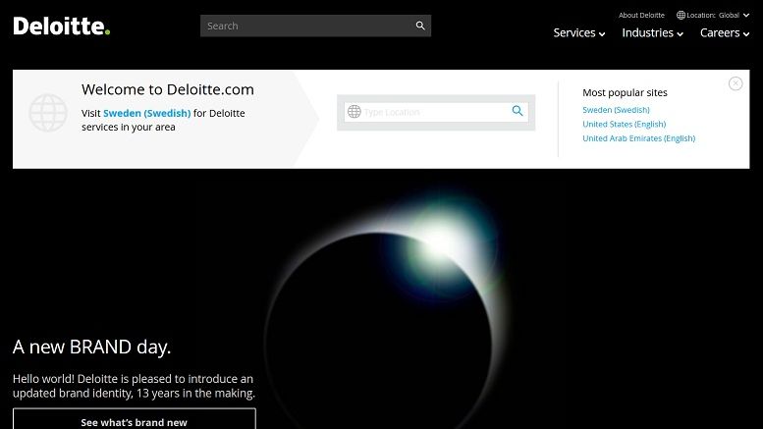Select Sweden (Swedish) under Most popular sites
Image resolution: width=763 pixels, height=429 pixels.
click(x=616, y=110)
